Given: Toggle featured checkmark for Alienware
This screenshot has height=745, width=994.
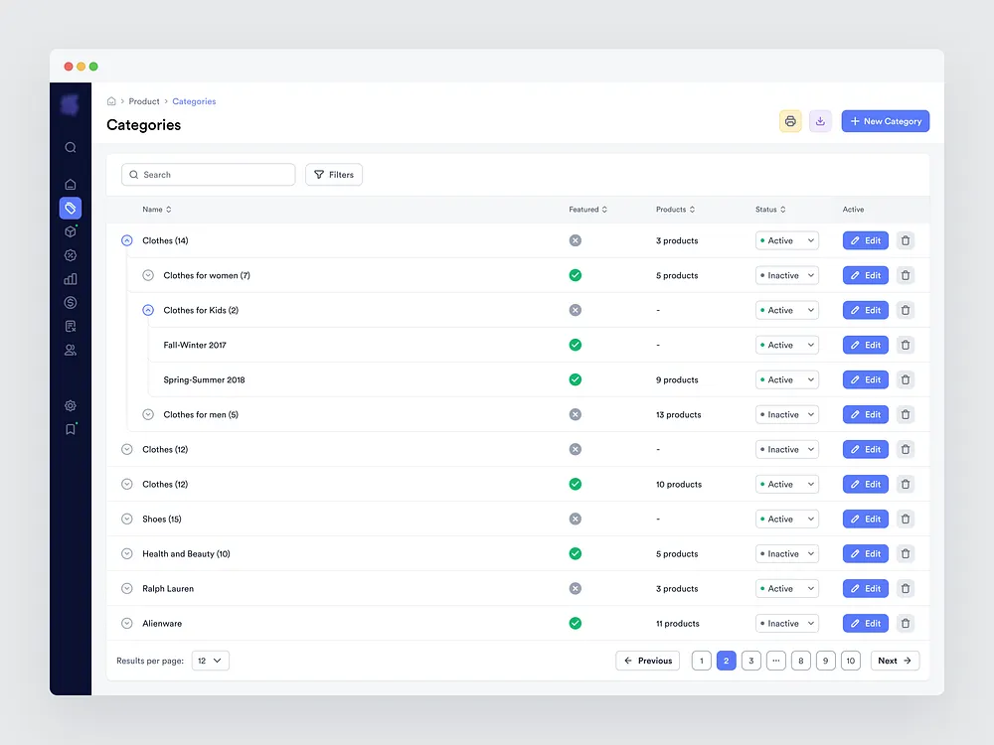Looking at the screenshot, I should tap(575, 623).
